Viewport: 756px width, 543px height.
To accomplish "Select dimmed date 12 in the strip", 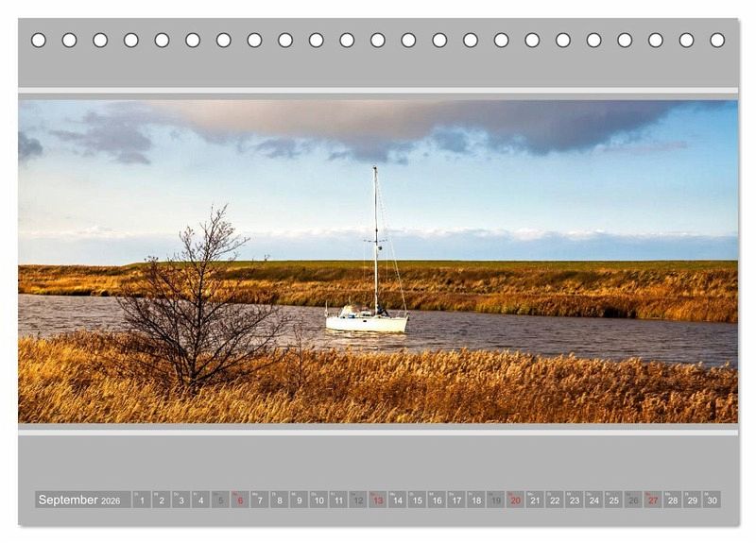I will tap(357, 500).
